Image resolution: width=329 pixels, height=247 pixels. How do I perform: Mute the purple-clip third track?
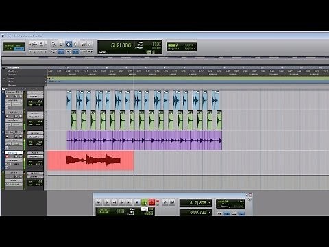click(21, 137)
